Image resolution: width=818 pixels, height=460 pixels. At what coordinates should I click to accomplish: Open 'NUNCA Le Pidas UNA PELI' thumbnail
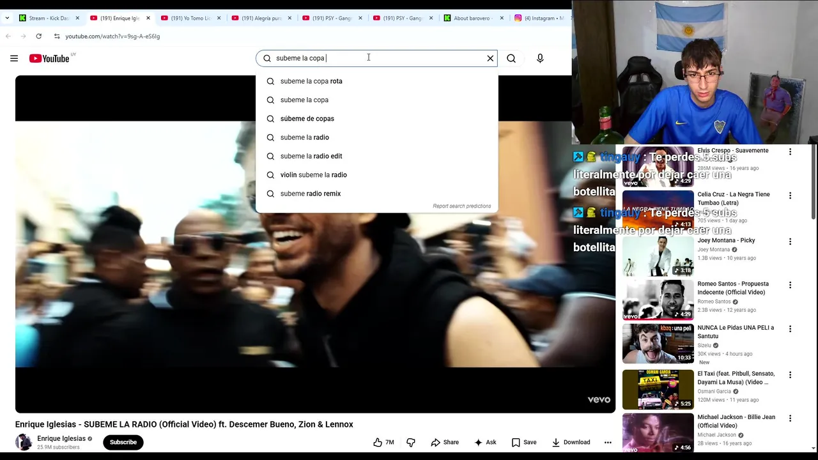658,344
